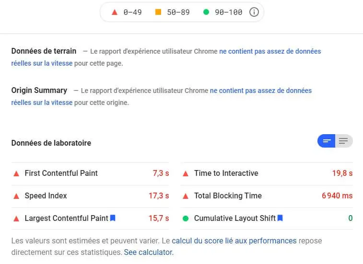Viewport: 363px width, 264px height.
Task: Click bookmark icon next to Cumulative Layout Shift
Action: (280, 218)
